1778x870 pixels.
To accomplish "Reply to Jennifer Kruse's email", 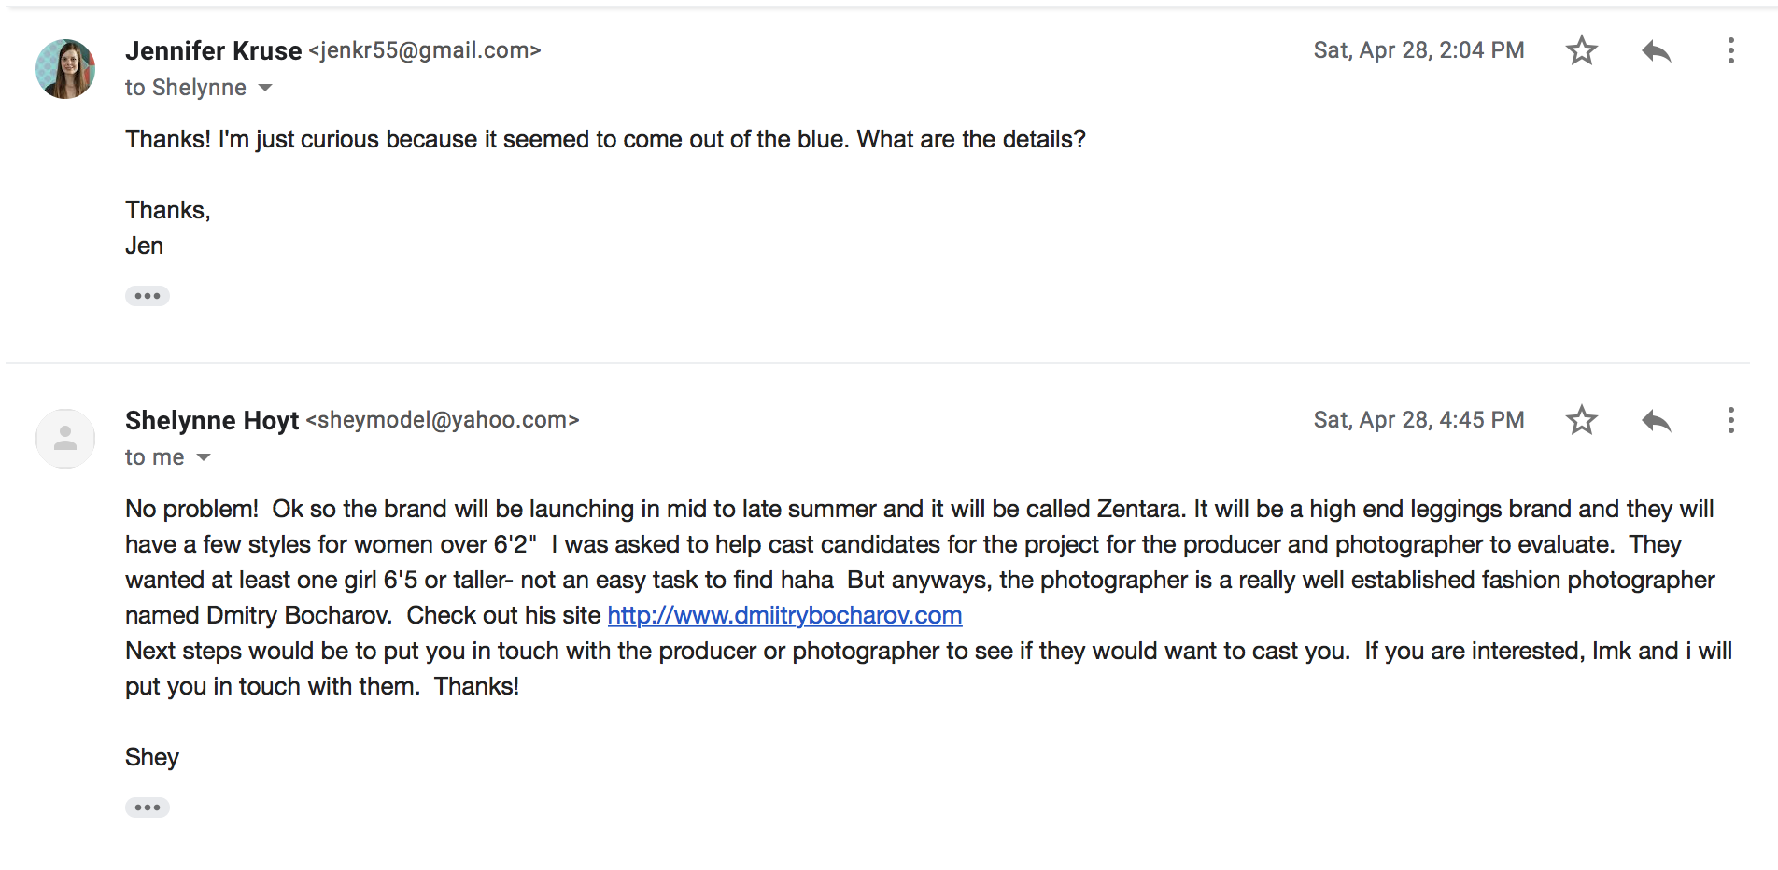I will [1656, 50].
